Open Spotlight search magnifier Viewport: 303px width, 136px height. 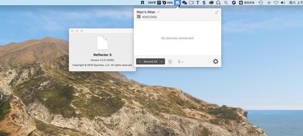(x=226, y=2)
